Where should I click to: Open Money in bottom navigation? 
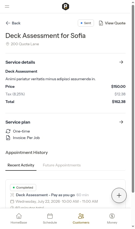(x=112, y=219)
